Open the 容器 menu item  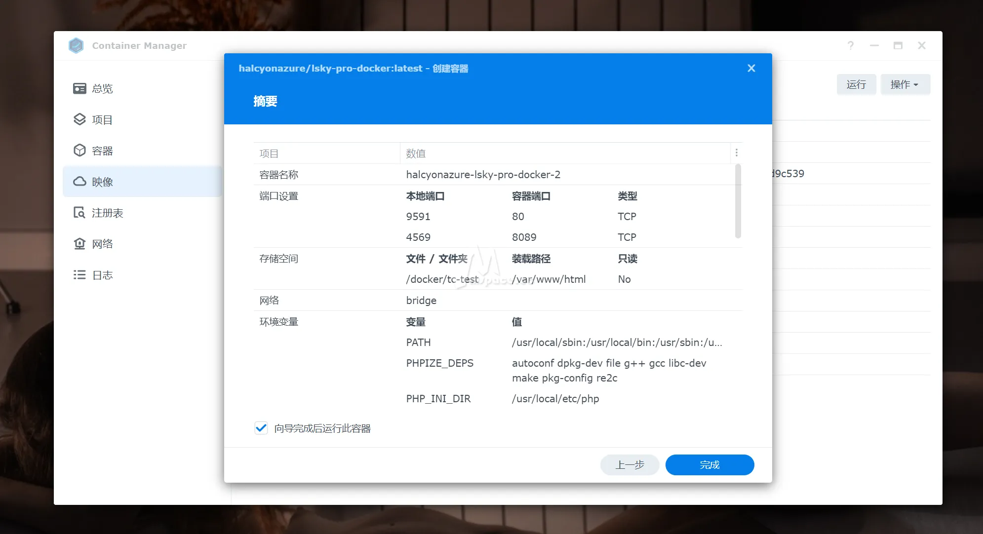(x=143, y=151)
